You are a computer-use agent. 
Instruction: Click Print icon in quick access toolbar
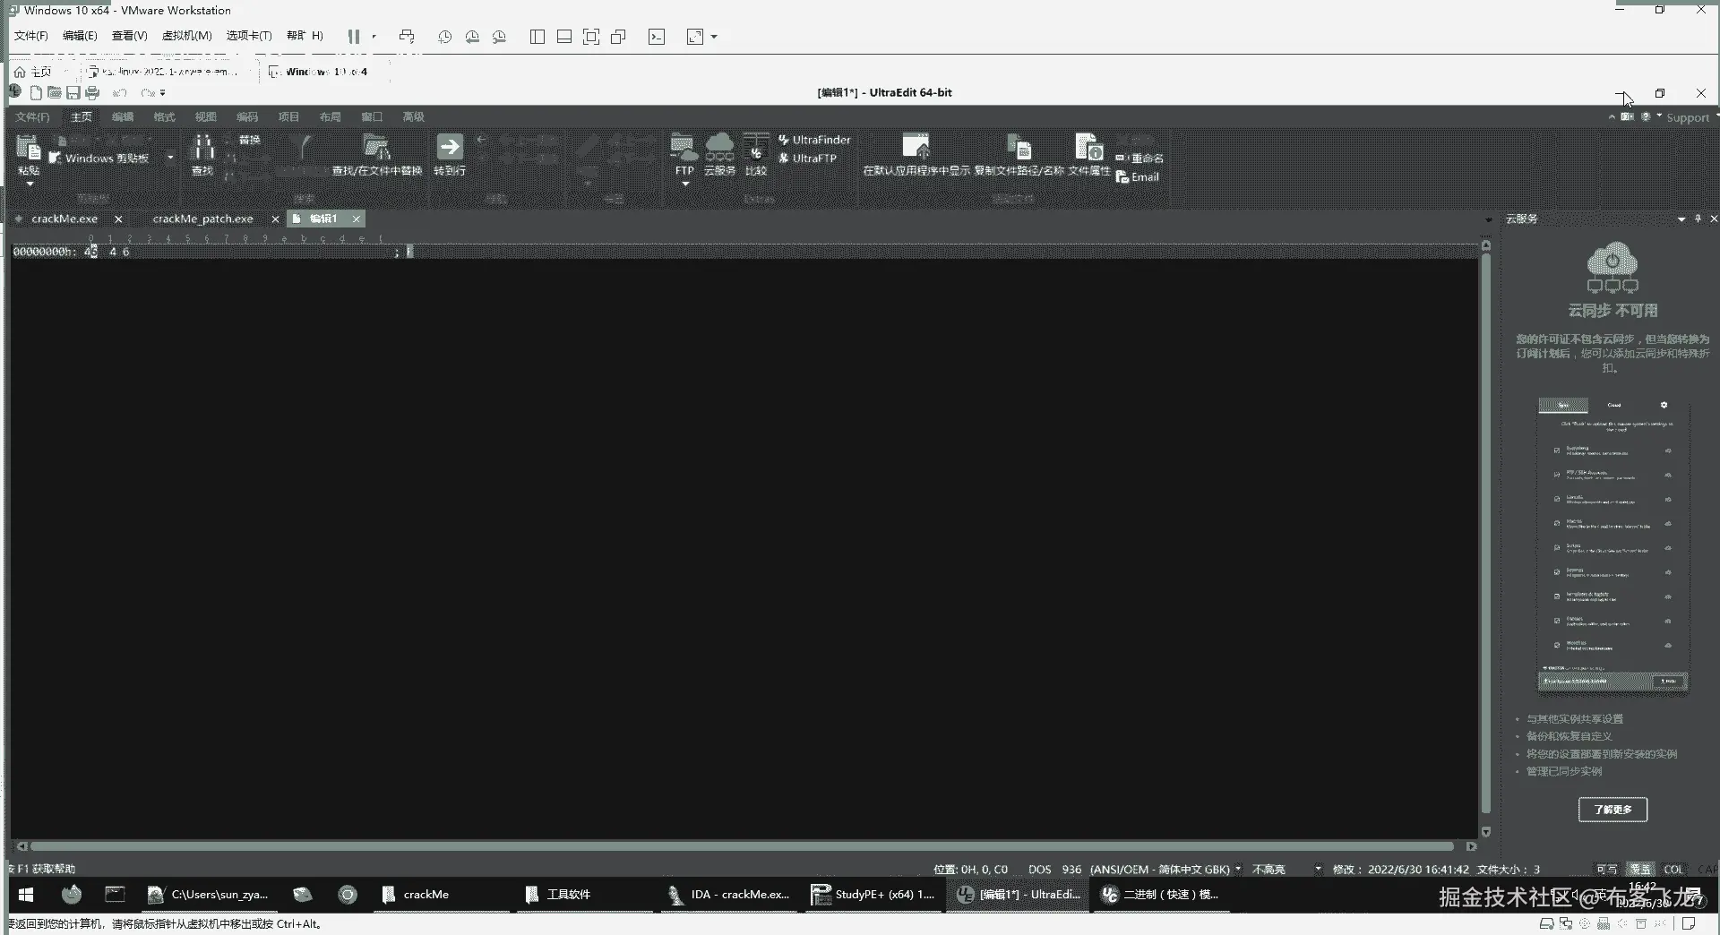click(x=92, y=92)
